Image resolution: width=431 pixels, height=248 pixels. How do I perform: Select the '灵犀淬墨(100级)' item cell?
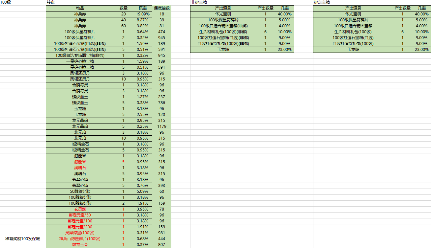[x=80, y=233]
